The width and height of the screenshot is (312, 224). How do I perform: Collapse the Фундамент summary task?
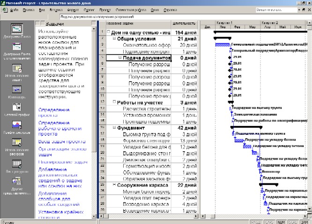(x=114, y=127)
